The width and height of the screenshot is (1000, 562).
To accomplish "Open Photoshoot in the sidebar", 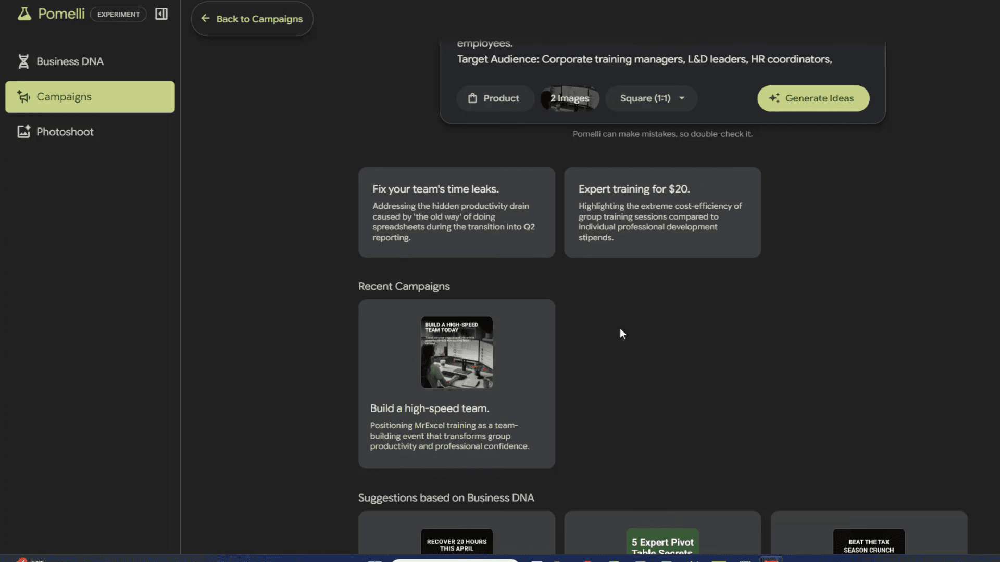I will (x=90, y=132).
